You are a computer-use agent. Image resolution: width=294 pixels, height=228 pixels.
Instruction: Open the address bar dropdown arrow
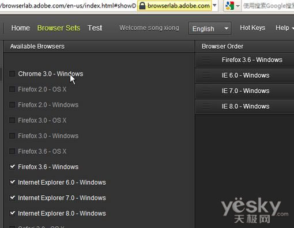214,5
